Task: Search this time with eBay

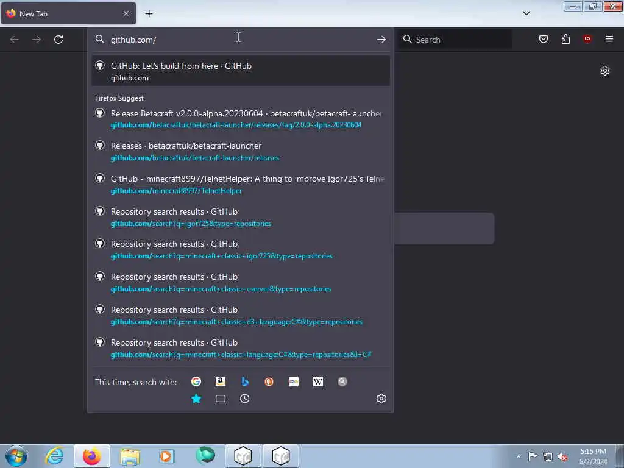Action: coord(294,381)
